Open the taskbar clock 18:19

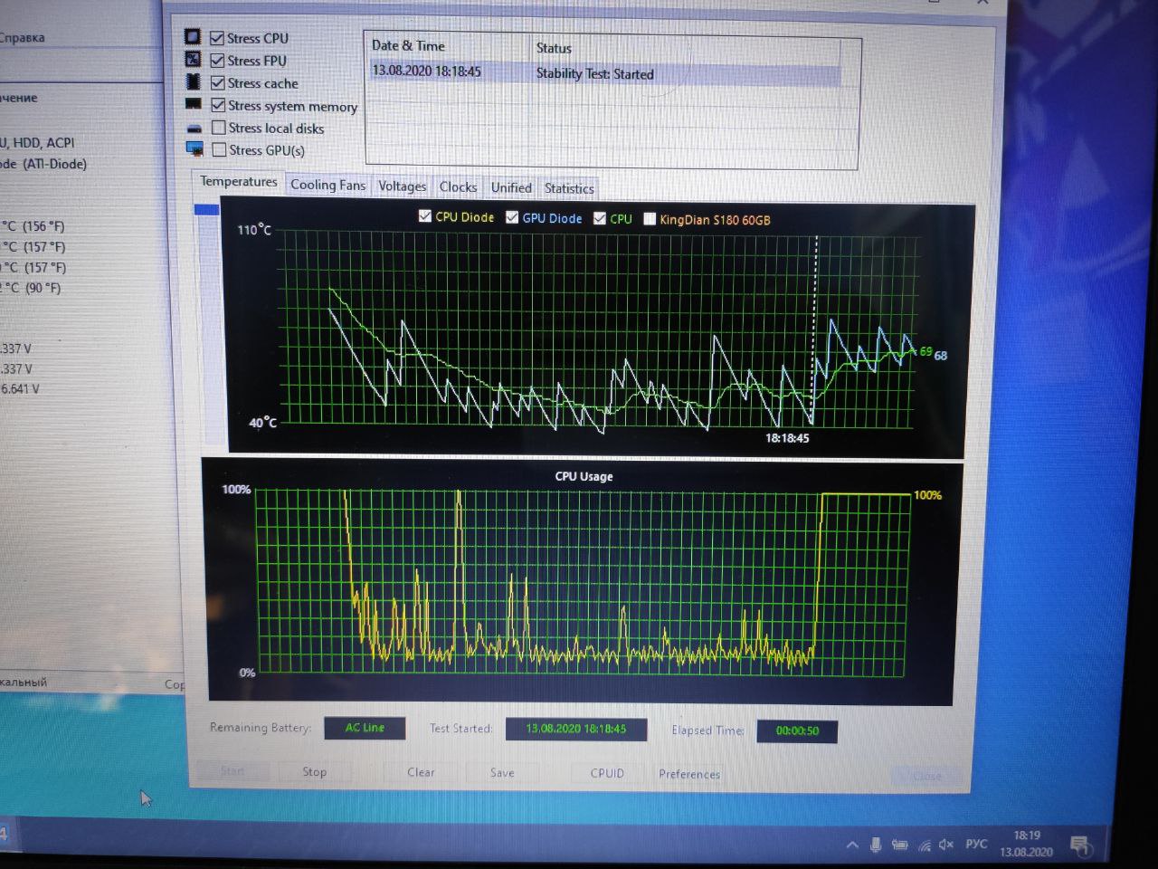point(1027,844)
